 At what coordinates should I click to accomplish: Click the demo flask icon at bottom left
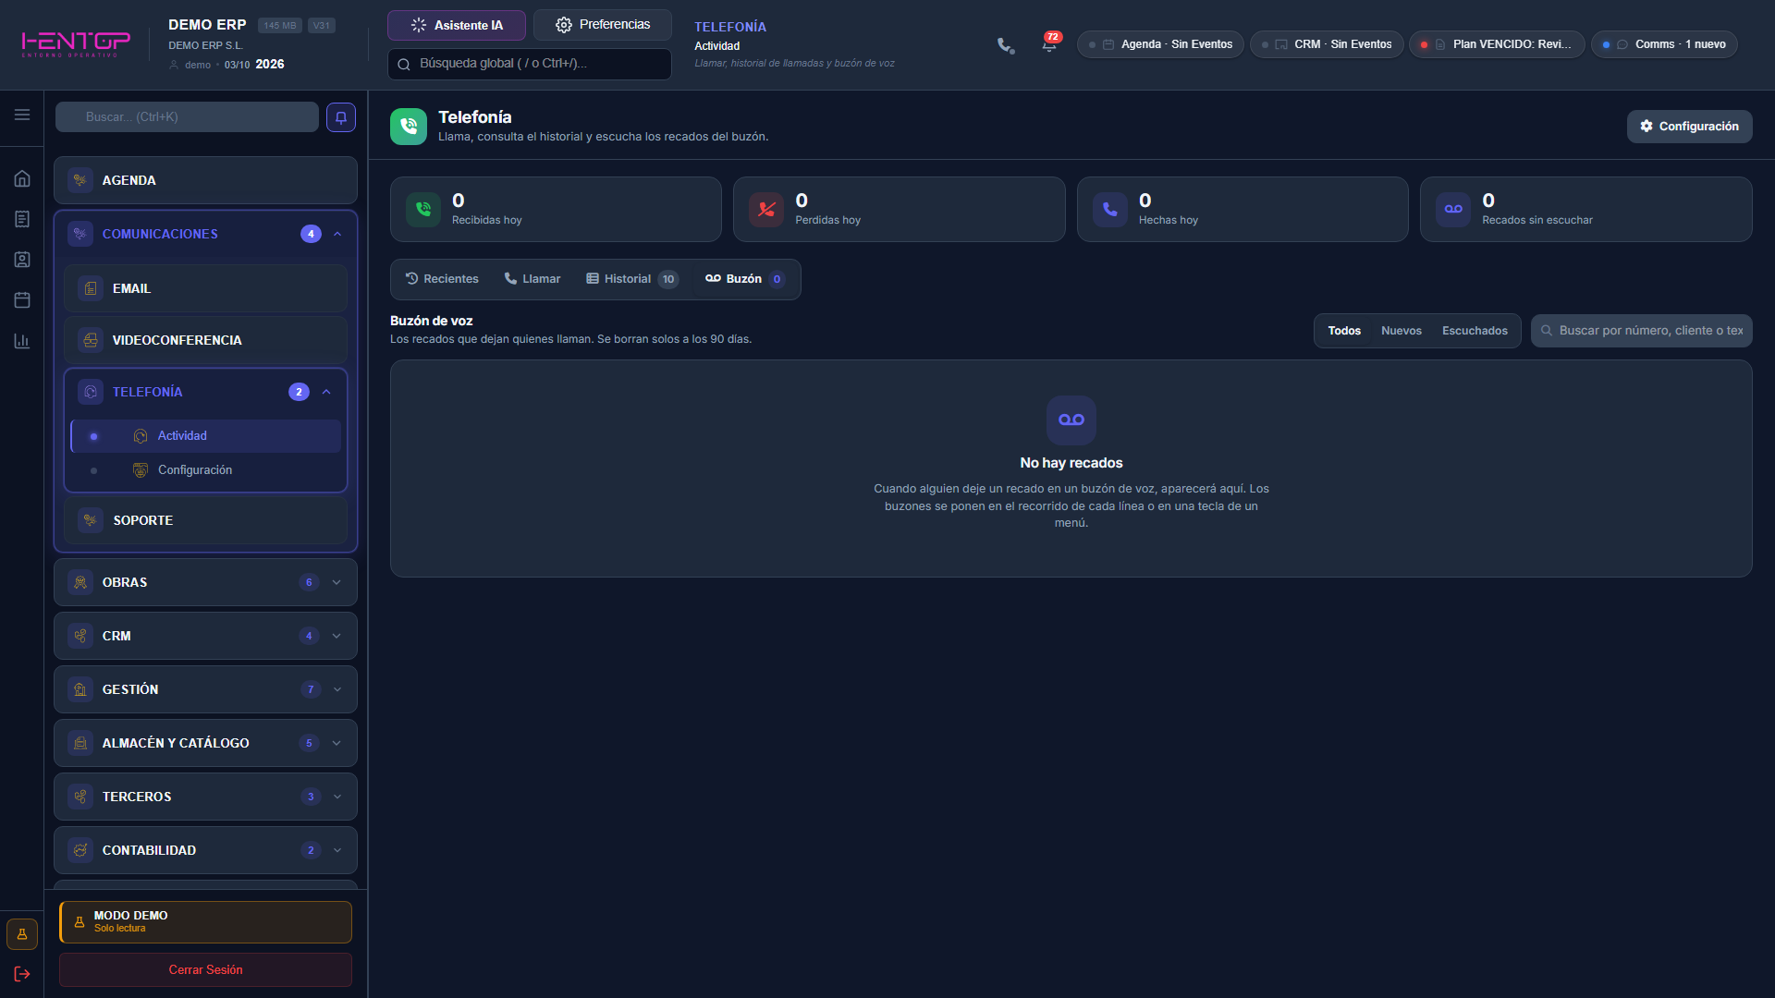click(x=22, y=934)
